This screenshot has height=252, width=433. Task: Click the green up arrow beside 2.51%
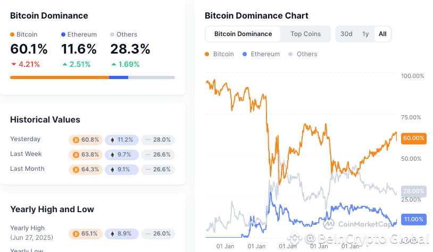[x=64, y=64]
